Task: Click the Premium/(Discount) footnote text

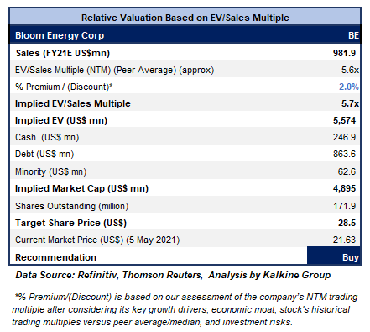Action: [x=185, y=309]
